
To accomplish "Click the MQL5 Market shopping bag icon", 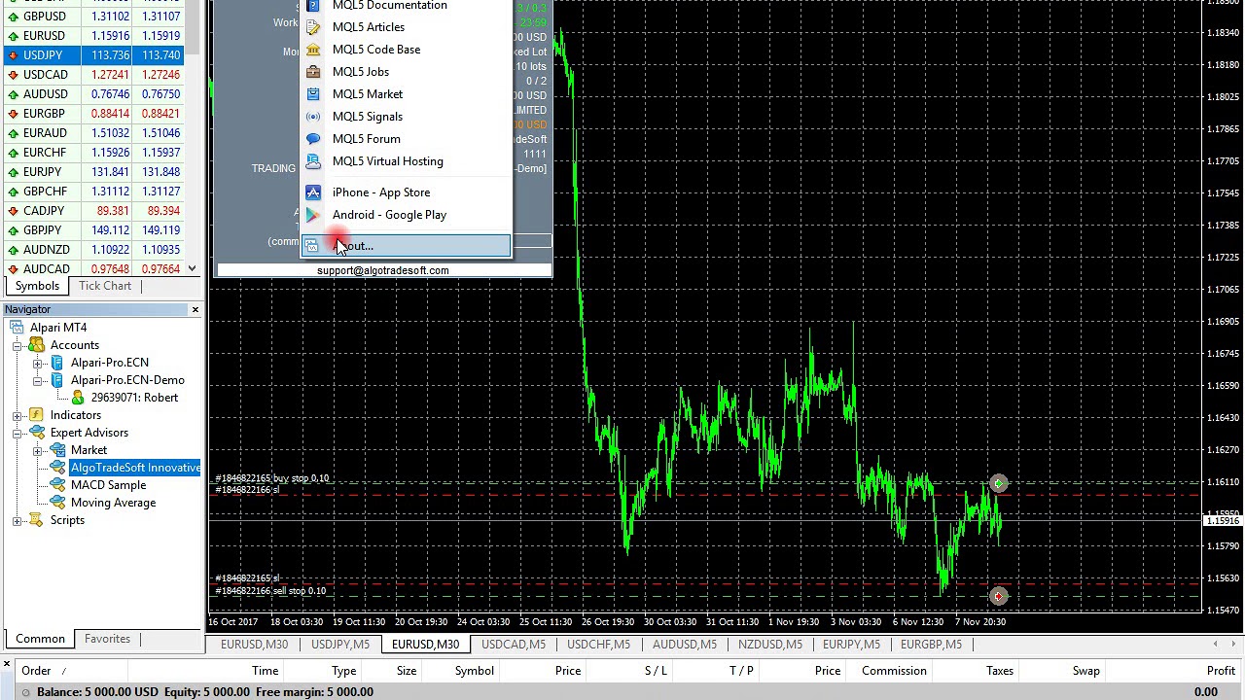I will coord(313,94).
